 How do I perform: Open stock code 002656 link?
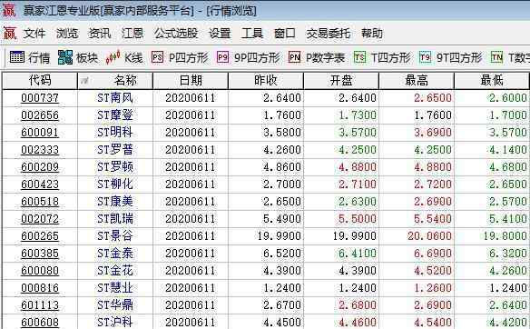[40, 115]
